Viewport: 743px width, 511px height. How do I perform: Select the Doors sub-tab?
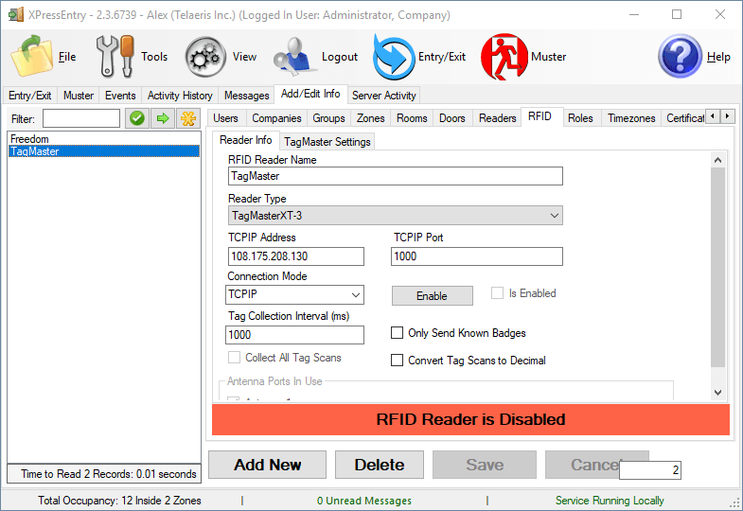(x=452, y=118)
